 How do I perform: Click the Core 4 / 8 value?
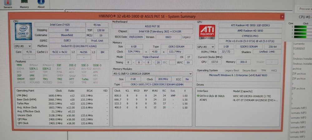coord(29,52)
